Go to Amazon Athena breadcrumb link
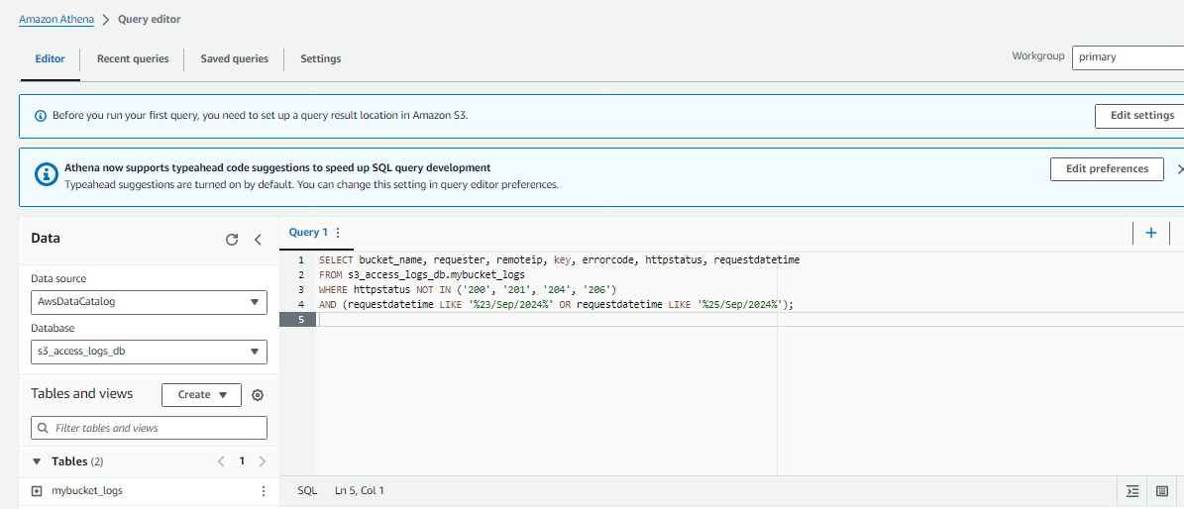The image size is (1184, 509). click(56, 19)
